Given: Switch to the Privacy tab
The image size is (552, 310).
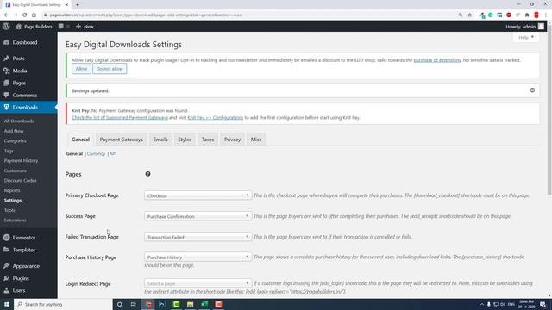Looking at the screenshot, I should [x=232, y=139].
